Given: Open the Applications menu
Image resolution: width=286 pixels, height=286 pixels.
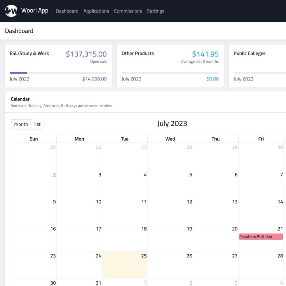Looking at the screenshot, I should [96, 11].
